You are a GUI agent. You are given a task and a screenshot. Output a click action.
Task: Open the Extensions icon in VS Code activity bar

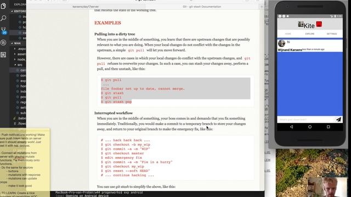coord(3,55)
